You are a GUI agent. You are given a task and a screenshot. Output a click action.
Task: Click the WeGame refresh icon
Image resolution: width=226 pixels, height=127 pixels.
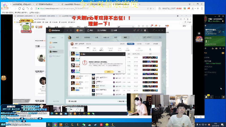tap(71, 30)
